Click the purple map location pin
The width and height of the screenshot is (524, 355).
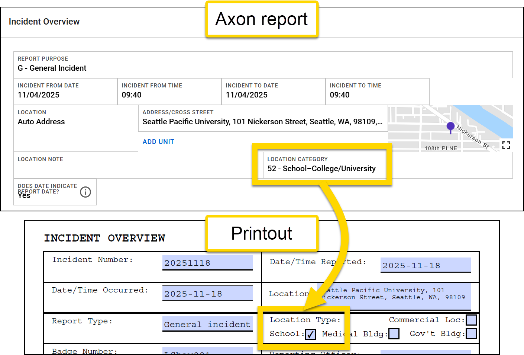coord(450,127)
